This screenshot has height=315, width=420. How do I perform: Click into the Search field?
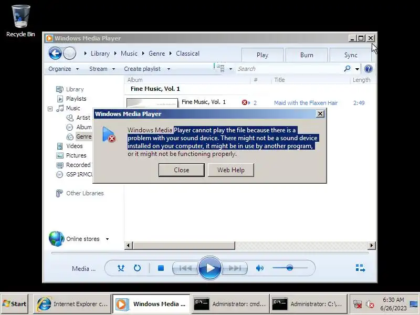tap(289, 69)
